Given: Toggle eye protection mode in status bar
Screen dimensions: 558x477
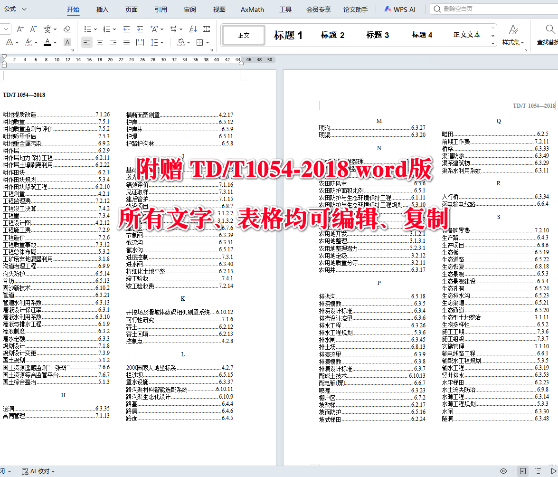Looking at the screenshot, I should point(503,471).
